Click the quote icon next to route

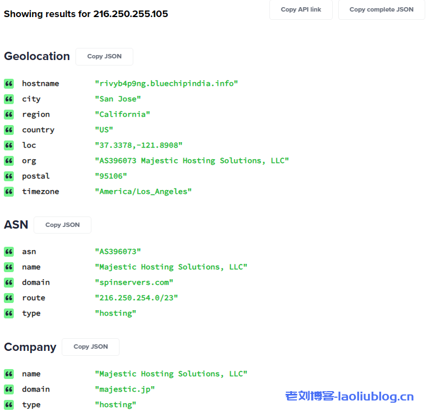(x=9, y=298)
